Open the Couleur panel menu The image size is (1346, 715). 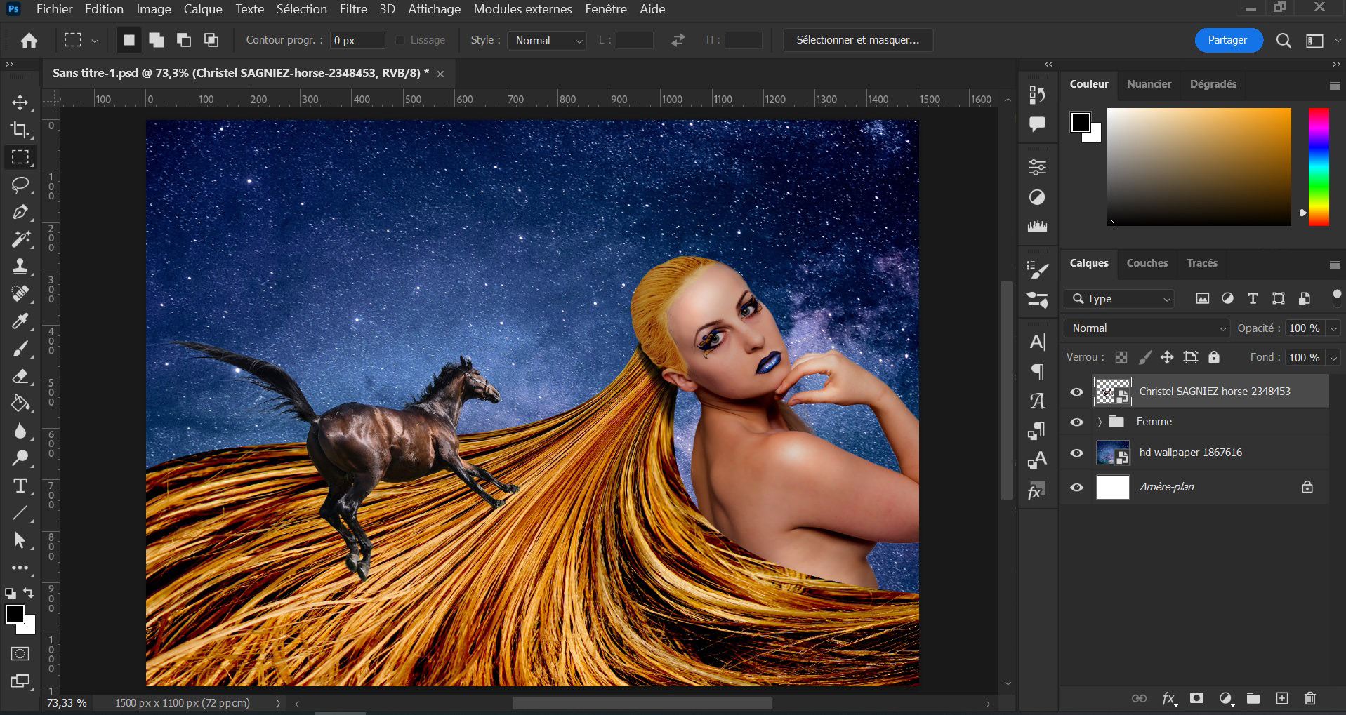point(1335,86)
